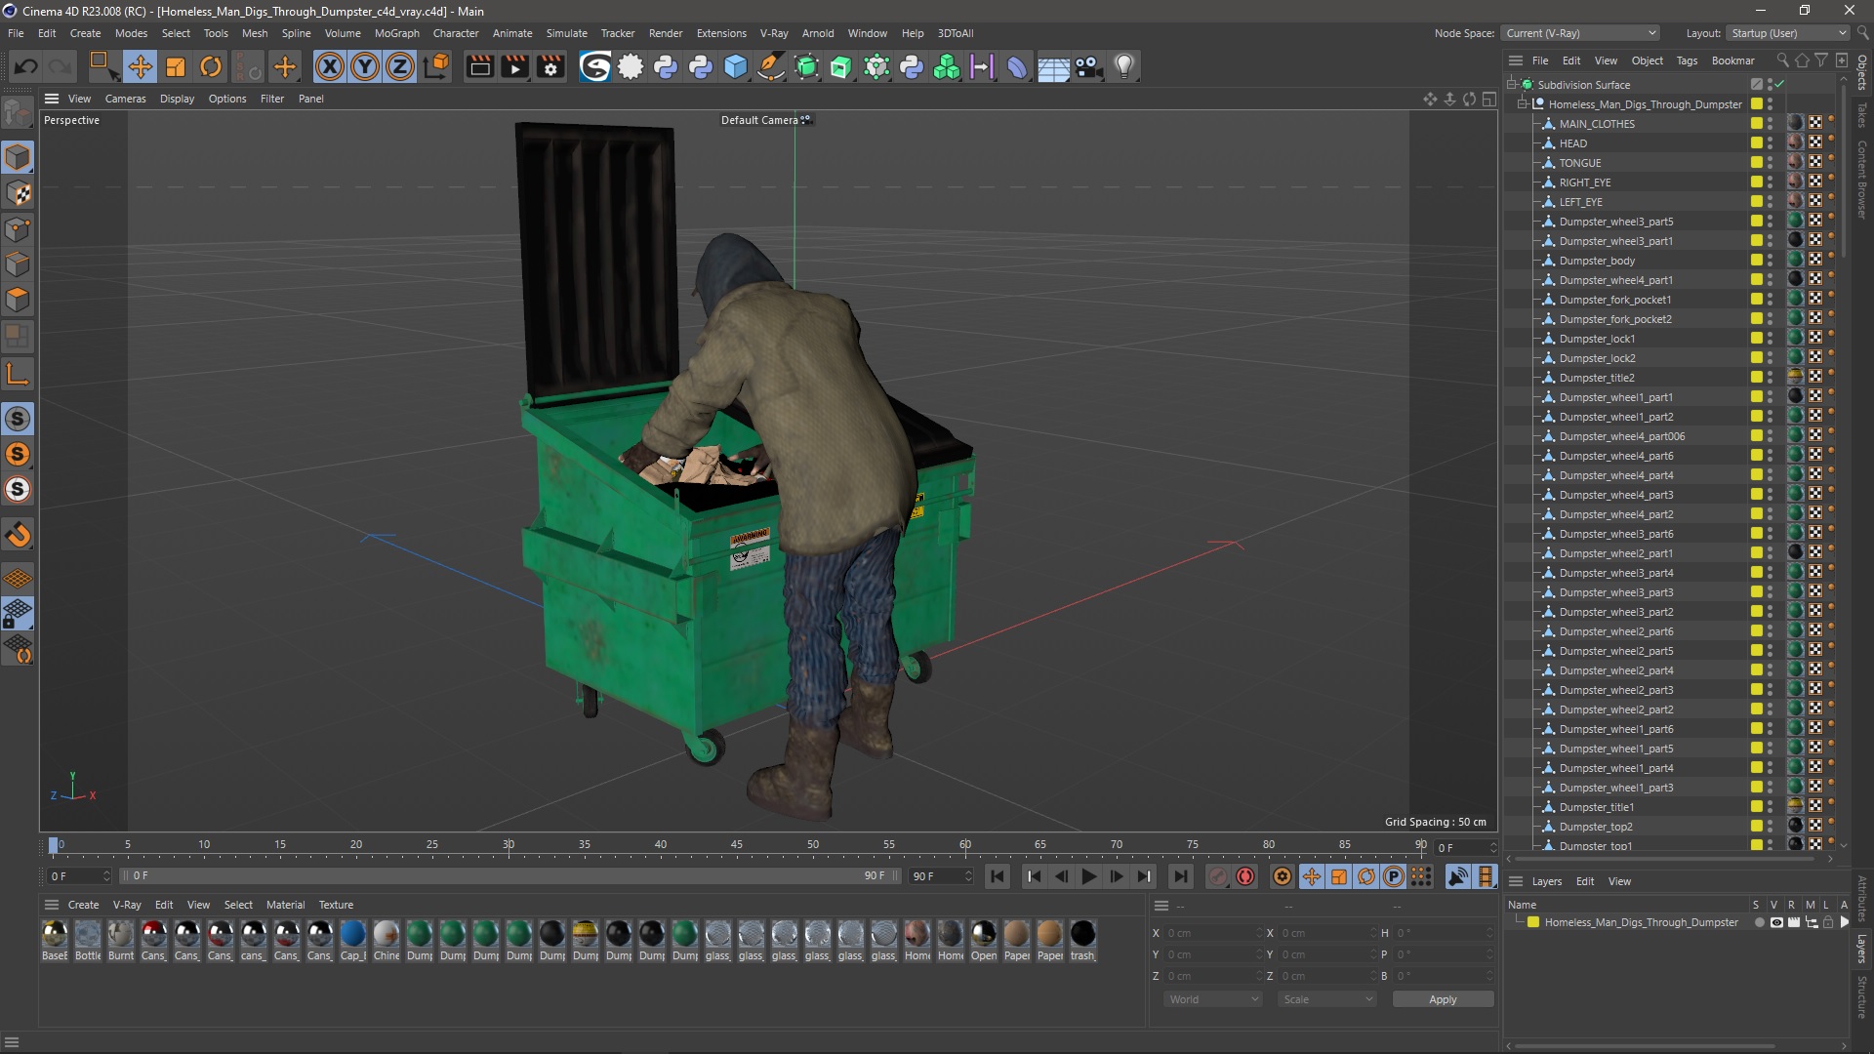Screen dimensions: 1874x1054
Task: Click the Apply button
Action: pyautogui.click(x=1442, y=999)
